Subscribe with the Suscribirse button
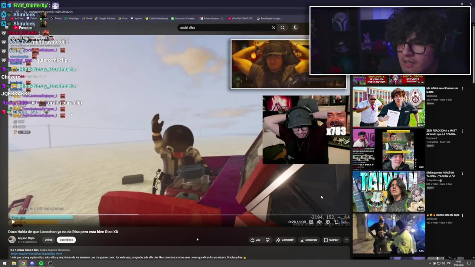This screenshot has height=267, width=475. (66, 240)
